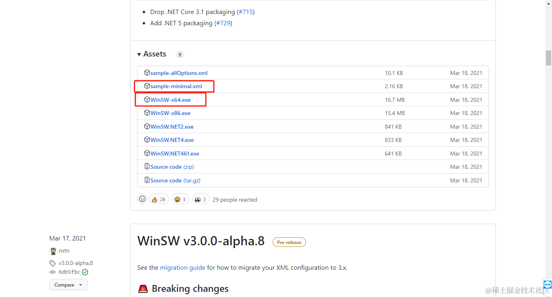Open the WinSW v3.0.0-alpha.8 release title
Screen dimensions: 552x297
tap(201, 241)
